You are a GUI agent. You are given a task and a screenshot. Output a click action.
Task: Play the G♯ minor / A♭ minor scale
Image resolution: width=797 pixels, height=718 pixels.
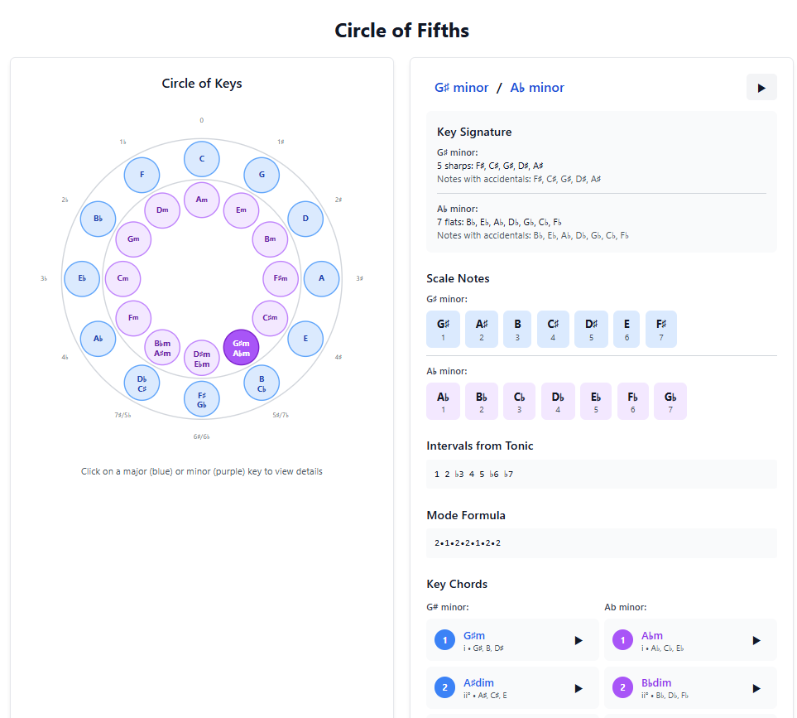pos(761,88)
